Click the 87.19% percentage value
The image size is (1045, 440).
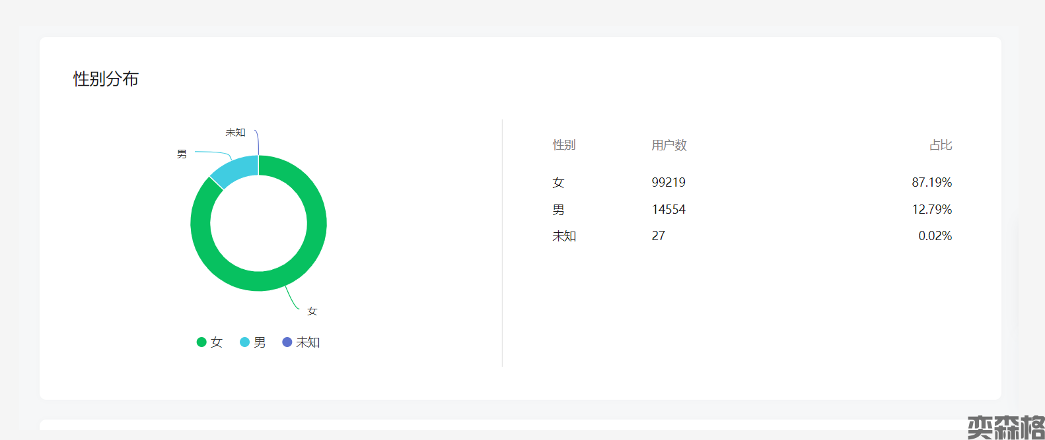coord(931,182)
